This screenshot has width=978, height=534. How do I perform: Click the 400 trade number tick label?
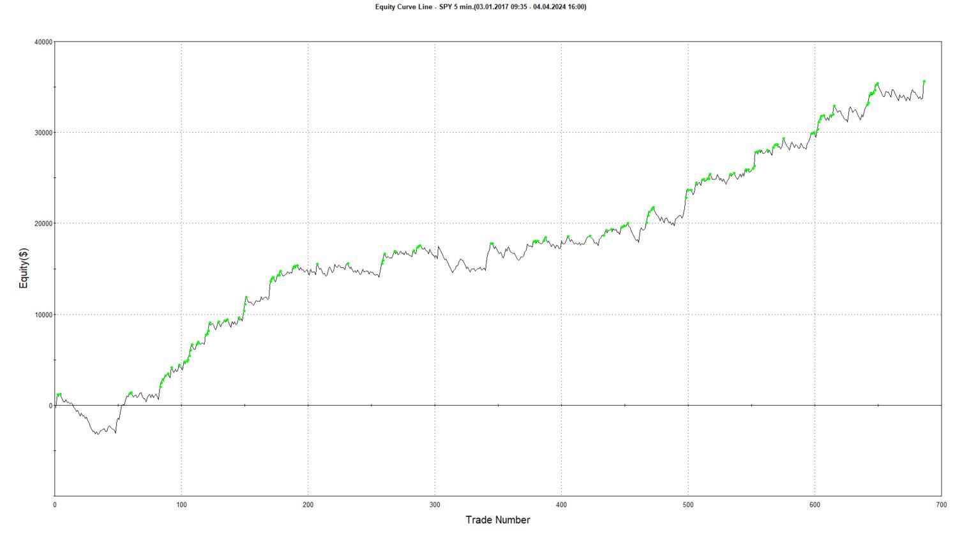pos(561,505)
